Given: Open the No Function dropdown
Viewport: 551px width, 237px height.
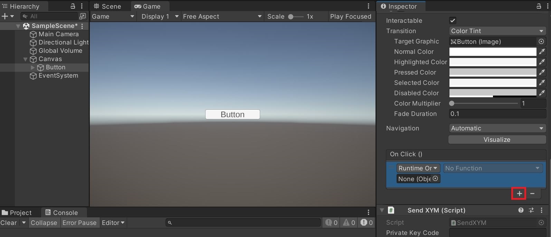Looking at the screenshot, I should tap(493, 168).
